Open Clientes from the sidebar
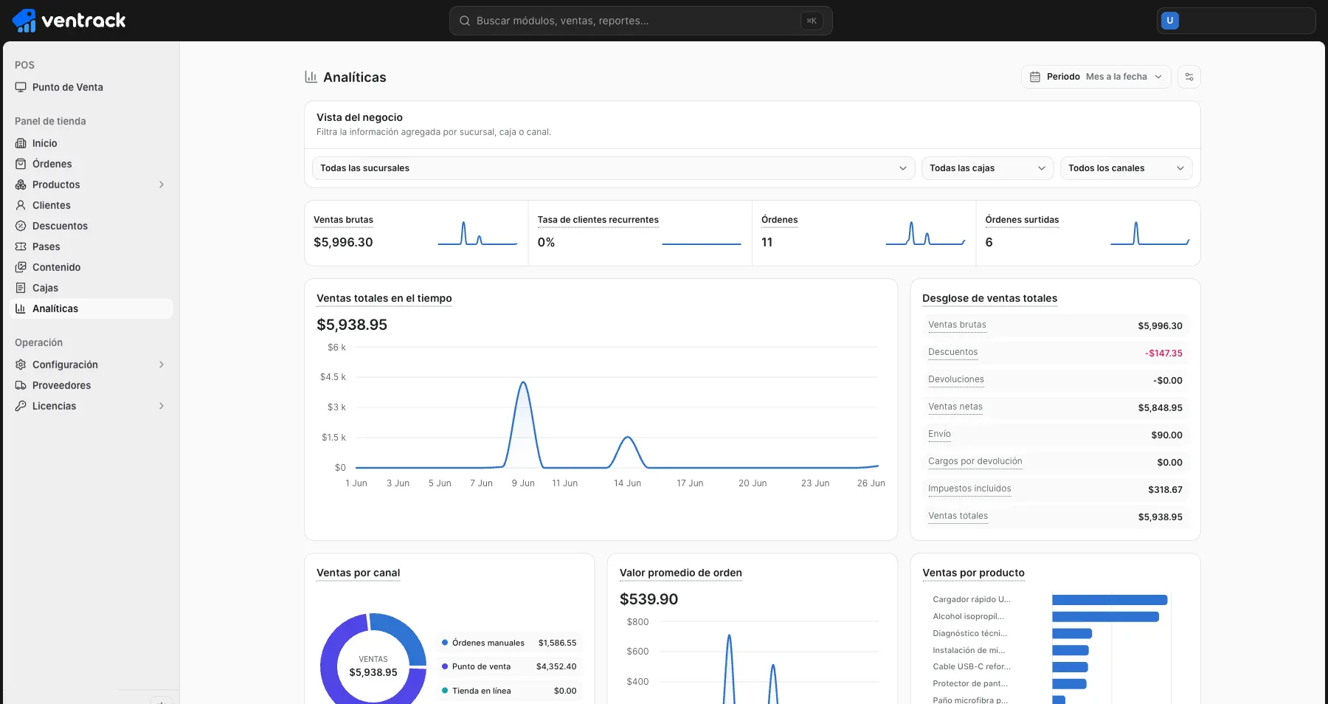Screen dimensions: 1328x704 point(92,205)
